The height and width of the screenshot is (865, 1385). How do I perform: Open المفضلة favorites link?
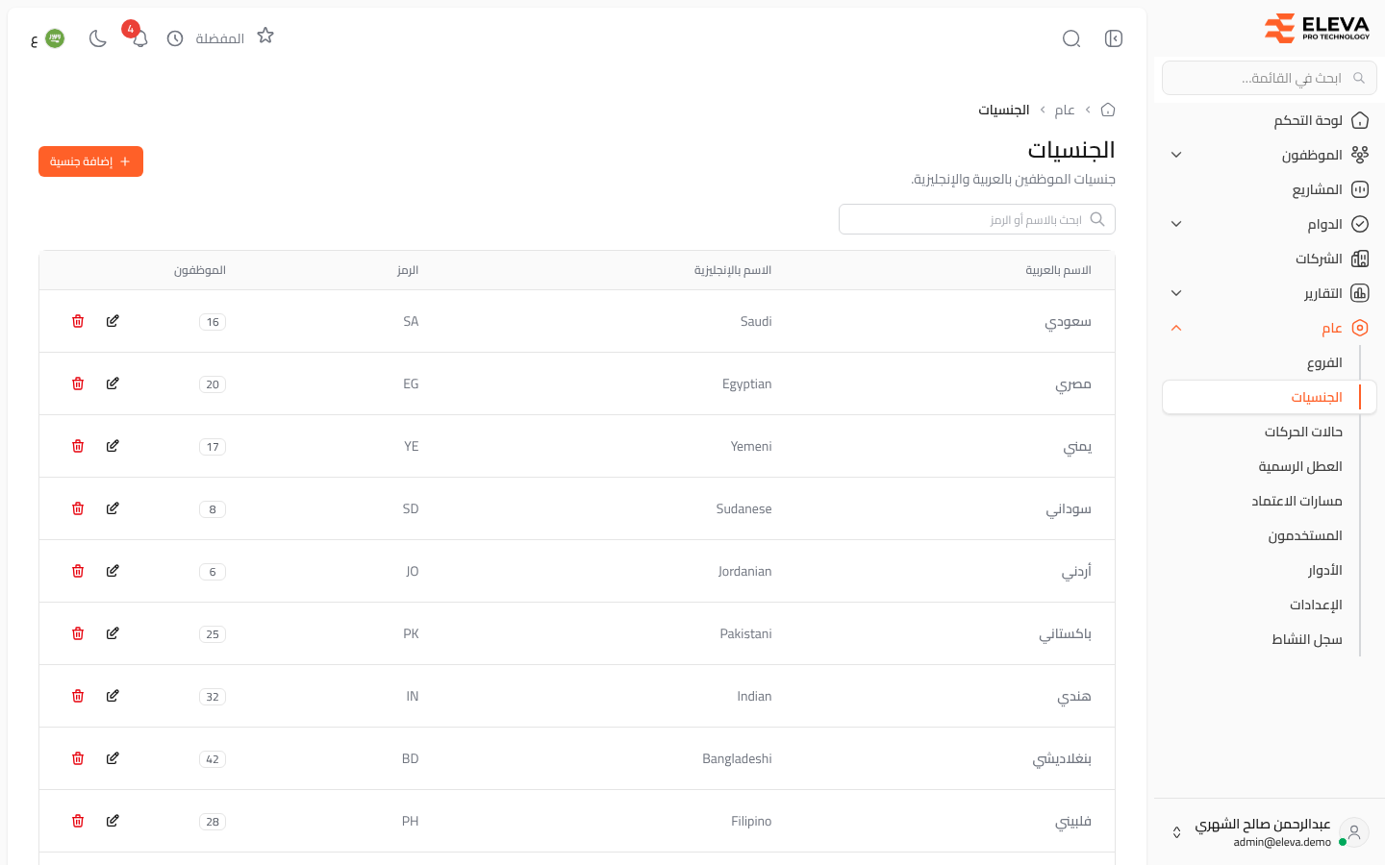[219, 38]
